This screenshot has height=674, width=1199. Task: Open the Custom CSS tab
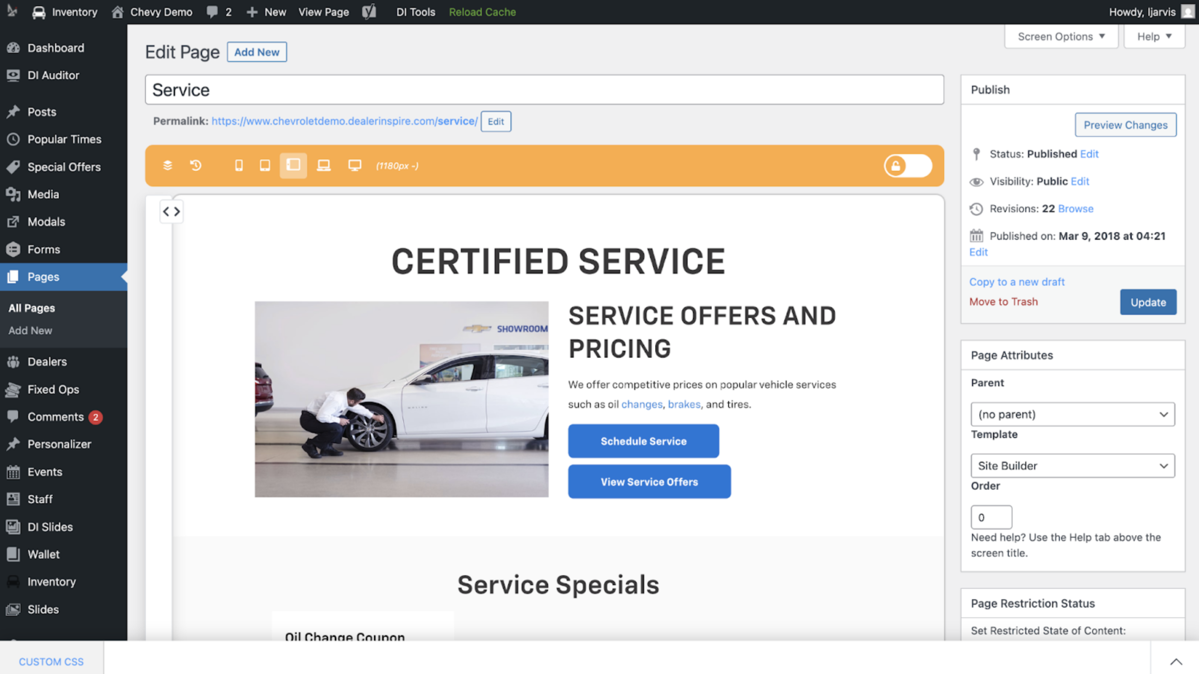[x=51, y=661]
